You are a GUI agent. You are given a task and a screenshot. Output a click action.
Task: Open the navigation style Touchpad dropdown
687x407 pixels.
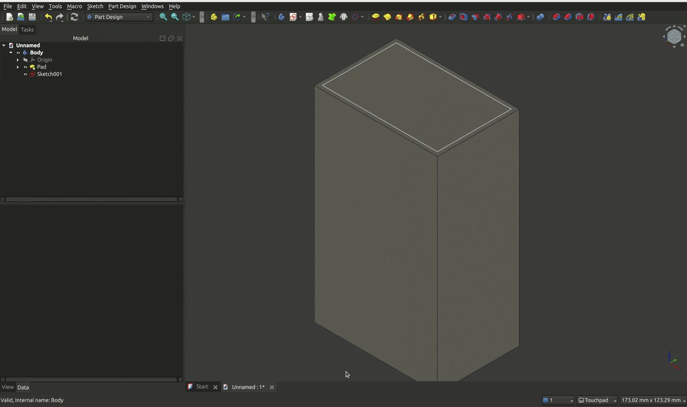tap(597, 400)
